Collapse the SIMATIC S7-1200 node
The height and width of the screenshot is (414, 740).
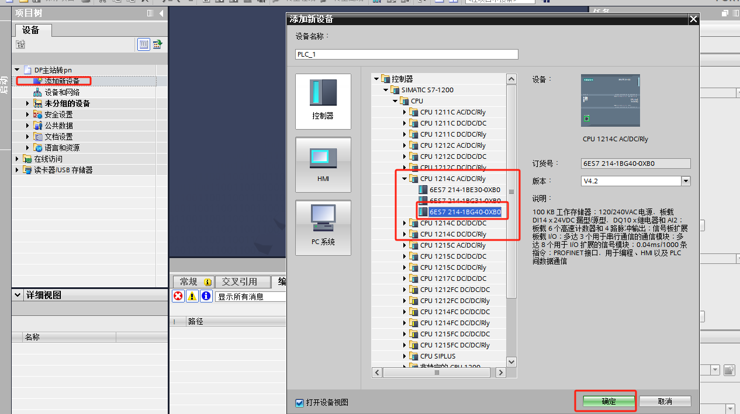(386, 90)
